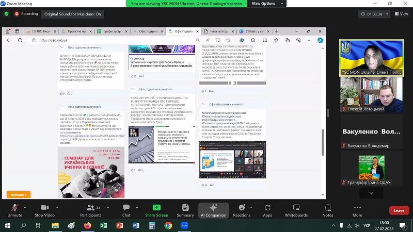Viewport: 413px width, 232px height.
Task: Open the Chat panel
Action: [x=126, y=209]
